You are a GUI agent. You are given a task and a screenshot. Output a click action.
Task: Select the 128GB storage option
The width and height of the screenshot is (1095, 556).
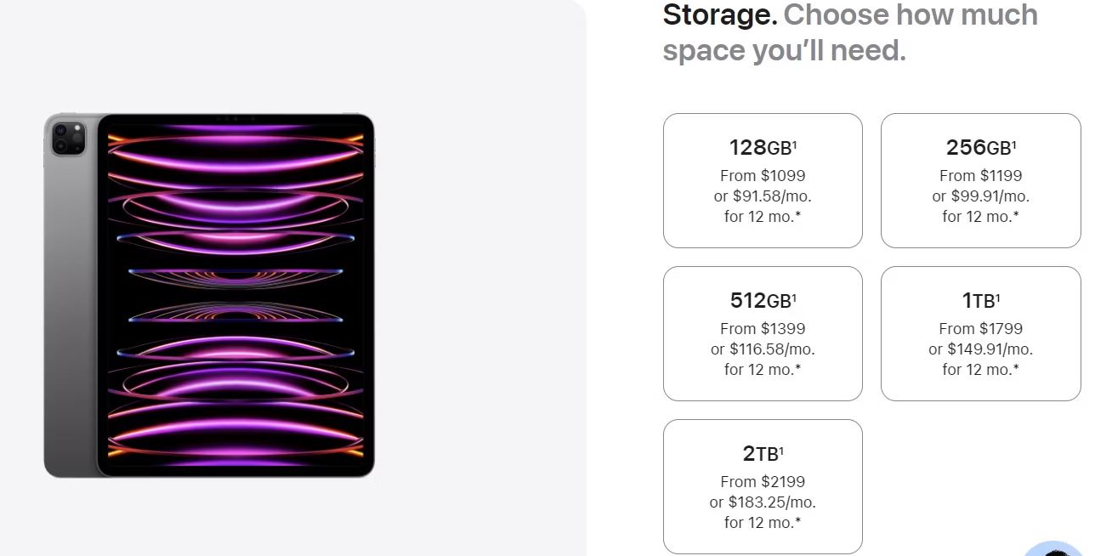763,180
